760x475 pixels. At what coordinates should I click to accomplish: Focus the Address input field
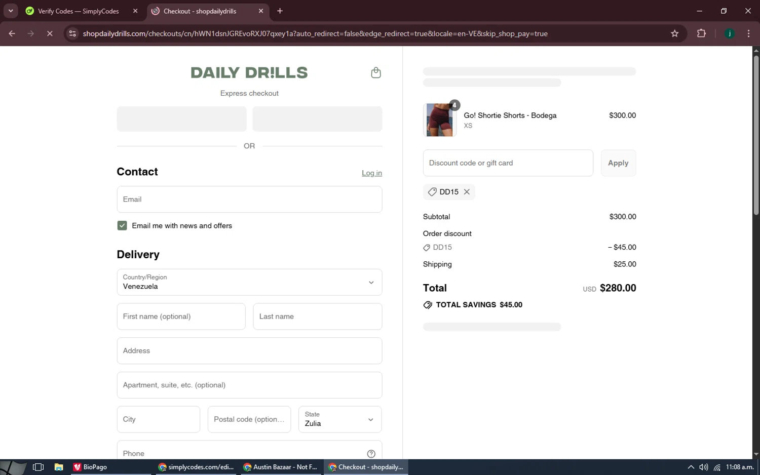coord(249,351)
